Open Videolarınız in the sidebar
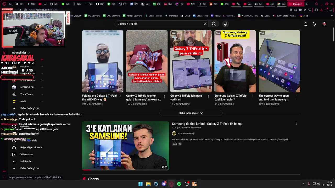Image resolution: width=335 pixels, height=188 pixels. 27,154
